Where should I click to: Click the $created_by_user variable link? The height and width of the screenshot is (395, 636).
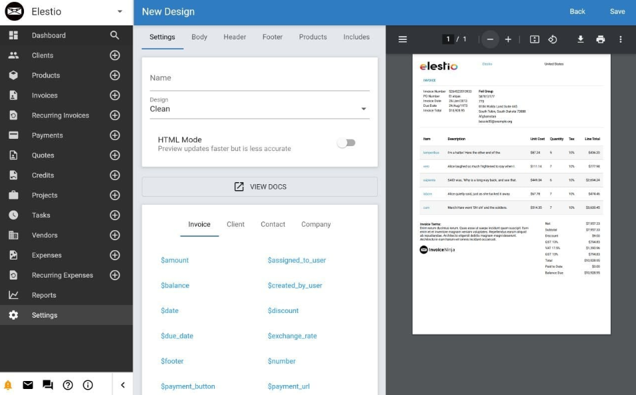[x=295, y=286]
